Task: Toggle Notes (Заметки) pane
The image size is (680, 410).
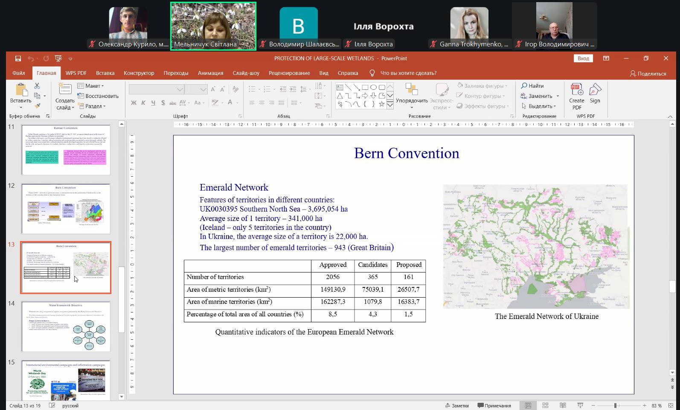Action: click(456, 405)
